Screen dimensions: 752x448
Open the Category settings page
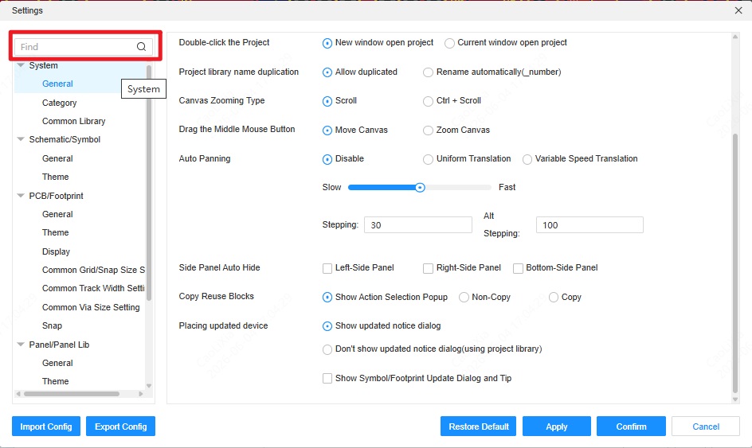point(59,103)
